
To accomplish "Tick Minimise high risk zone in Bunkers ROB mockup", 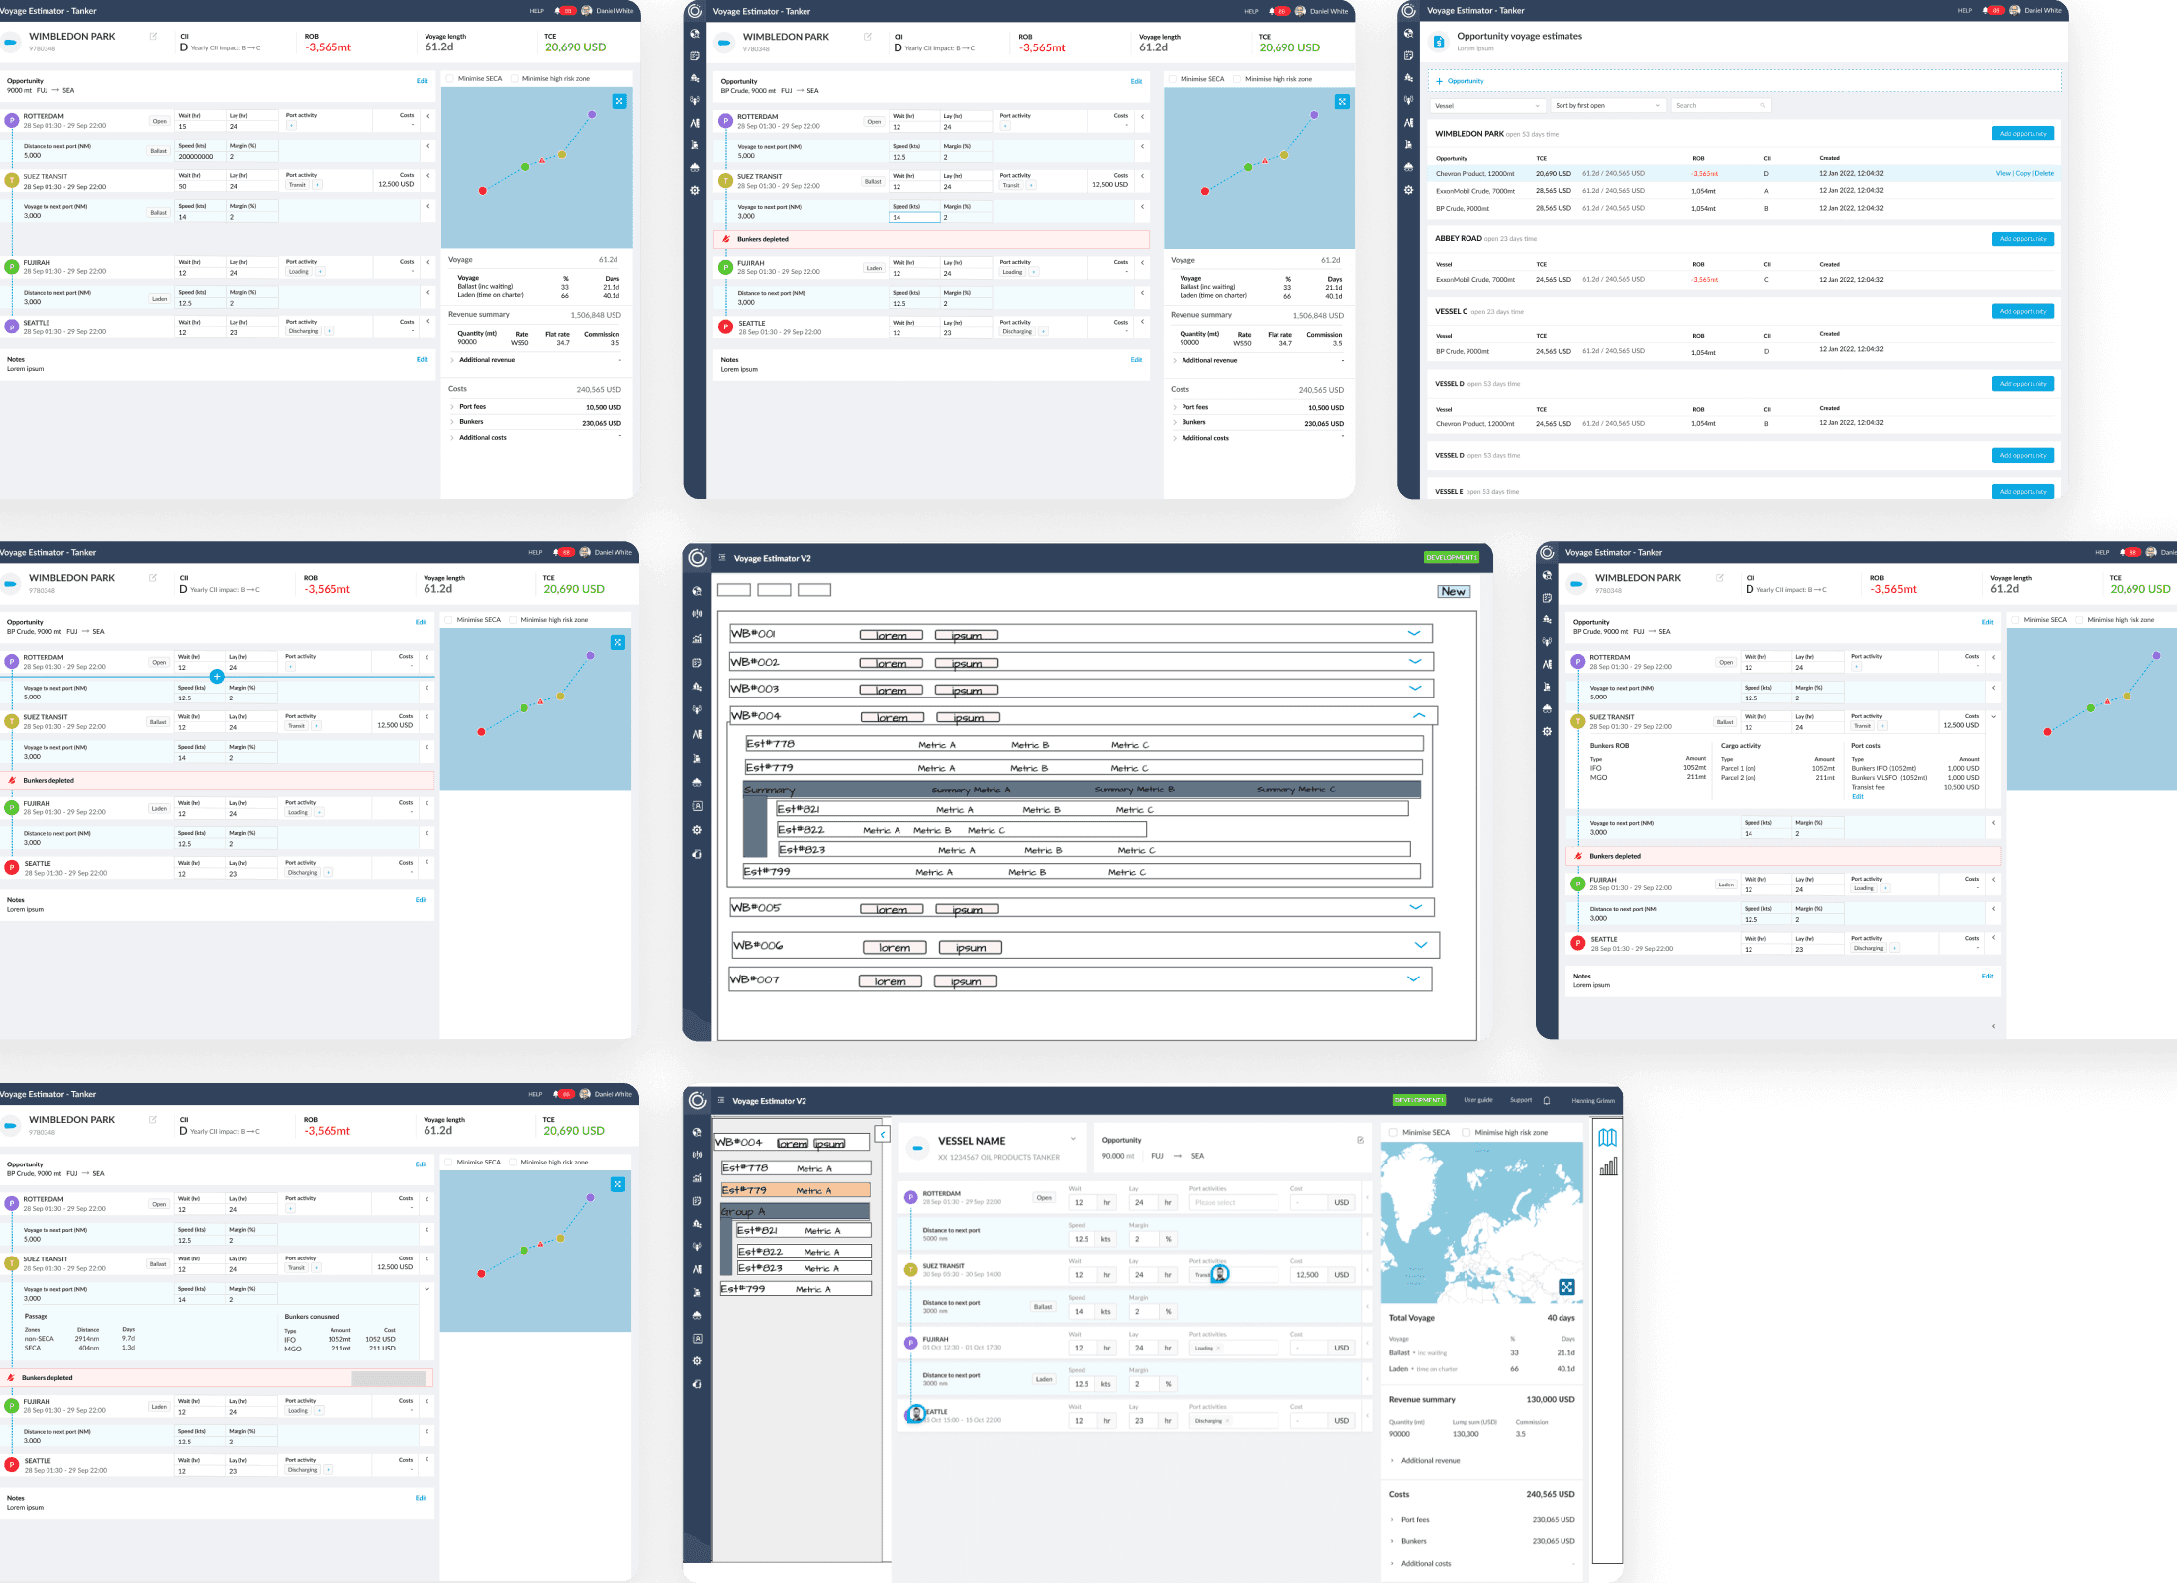I will (2079, 620).
